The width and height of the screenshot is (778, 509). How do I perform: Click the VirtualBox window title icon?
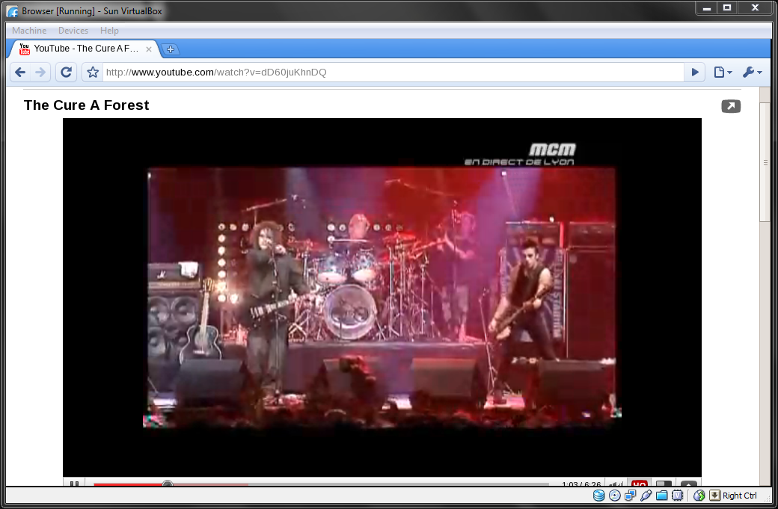coord(13,11)
